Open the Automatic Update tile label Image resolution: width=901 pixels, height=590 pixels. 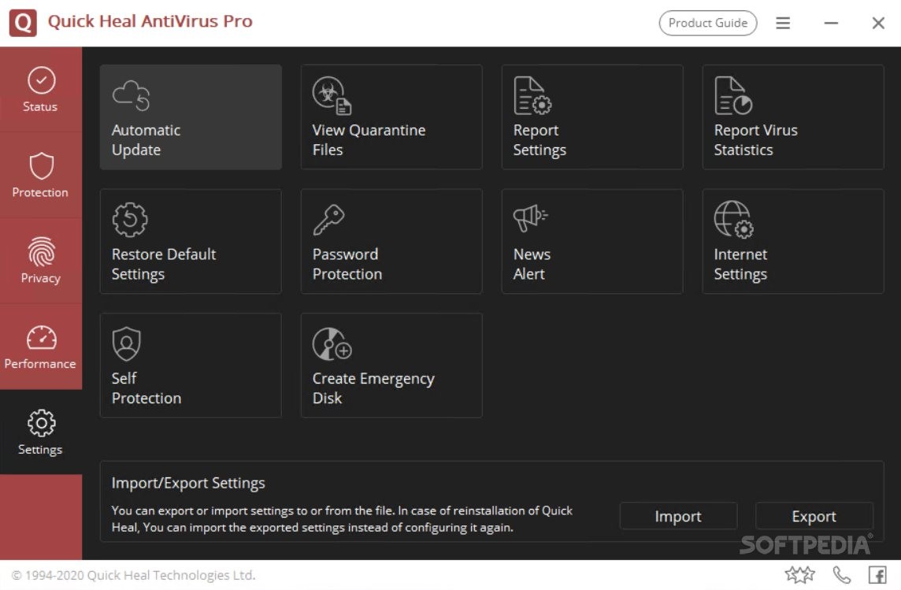[x=146, y=139]
